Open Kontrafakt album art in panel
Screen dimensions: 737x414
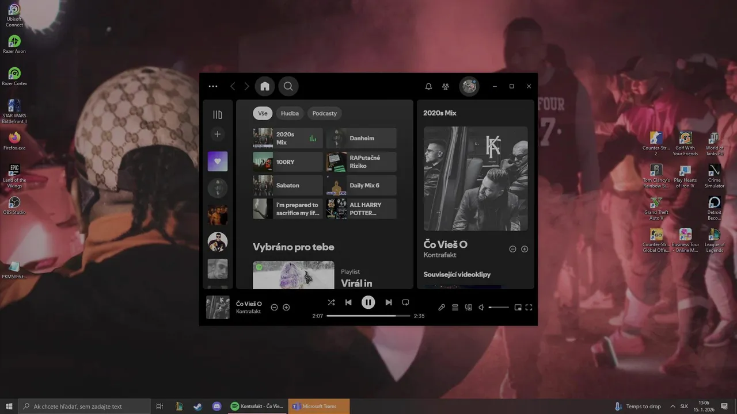476,179
